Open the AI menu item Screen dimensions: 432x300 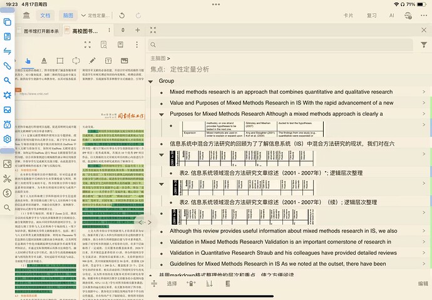click(391, 16)
